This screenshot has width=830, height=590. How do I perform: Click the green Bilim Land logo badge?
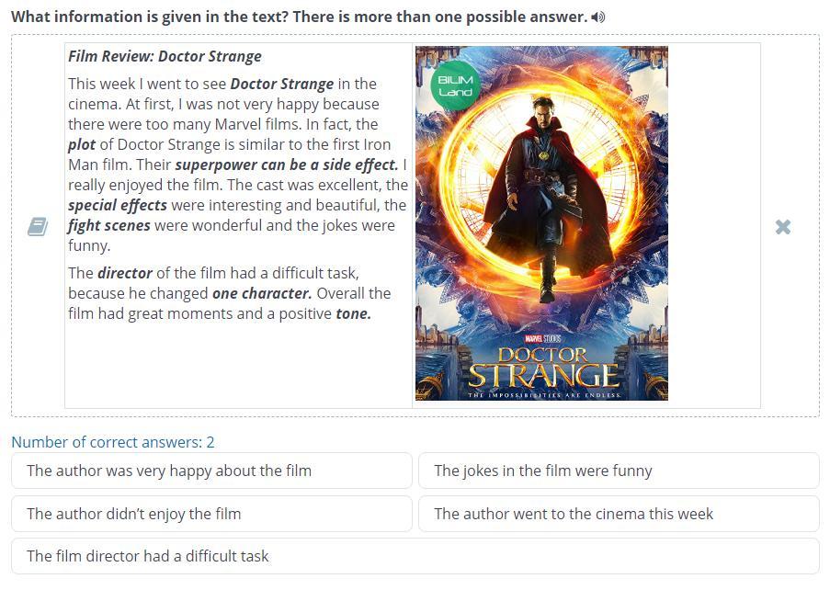455,85
